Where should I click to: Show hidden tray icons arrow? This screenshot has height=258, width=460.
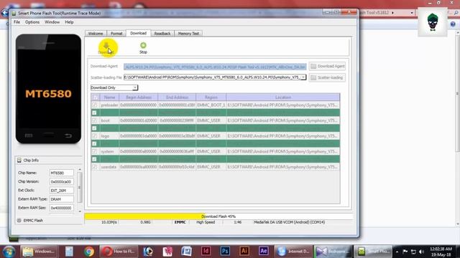[x=397, y=252]
